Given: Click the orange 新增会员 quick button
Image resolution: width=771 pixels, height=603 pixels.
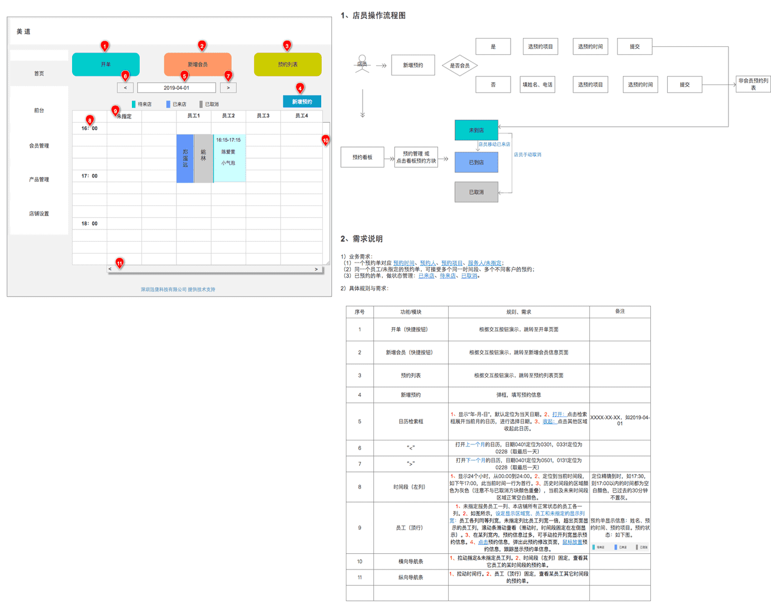Looking at the screenshot, I should tap(197, 64).
